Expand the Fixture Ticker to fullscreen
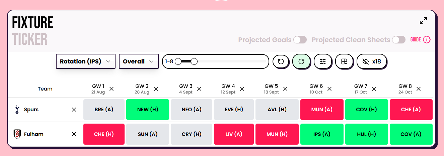 coord(423,21)
